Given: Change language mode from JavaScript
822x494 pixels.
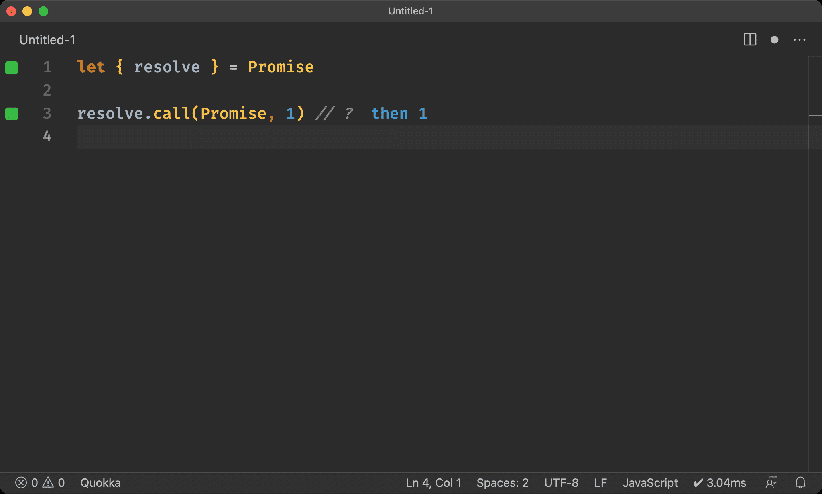Looking at the screenshot, I should (650, 483).
